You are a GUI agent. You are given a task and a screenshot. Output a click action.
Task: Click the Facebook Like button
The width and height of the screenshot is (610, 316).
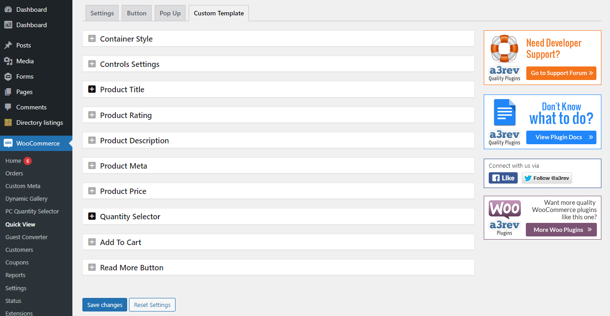point(503,178)
